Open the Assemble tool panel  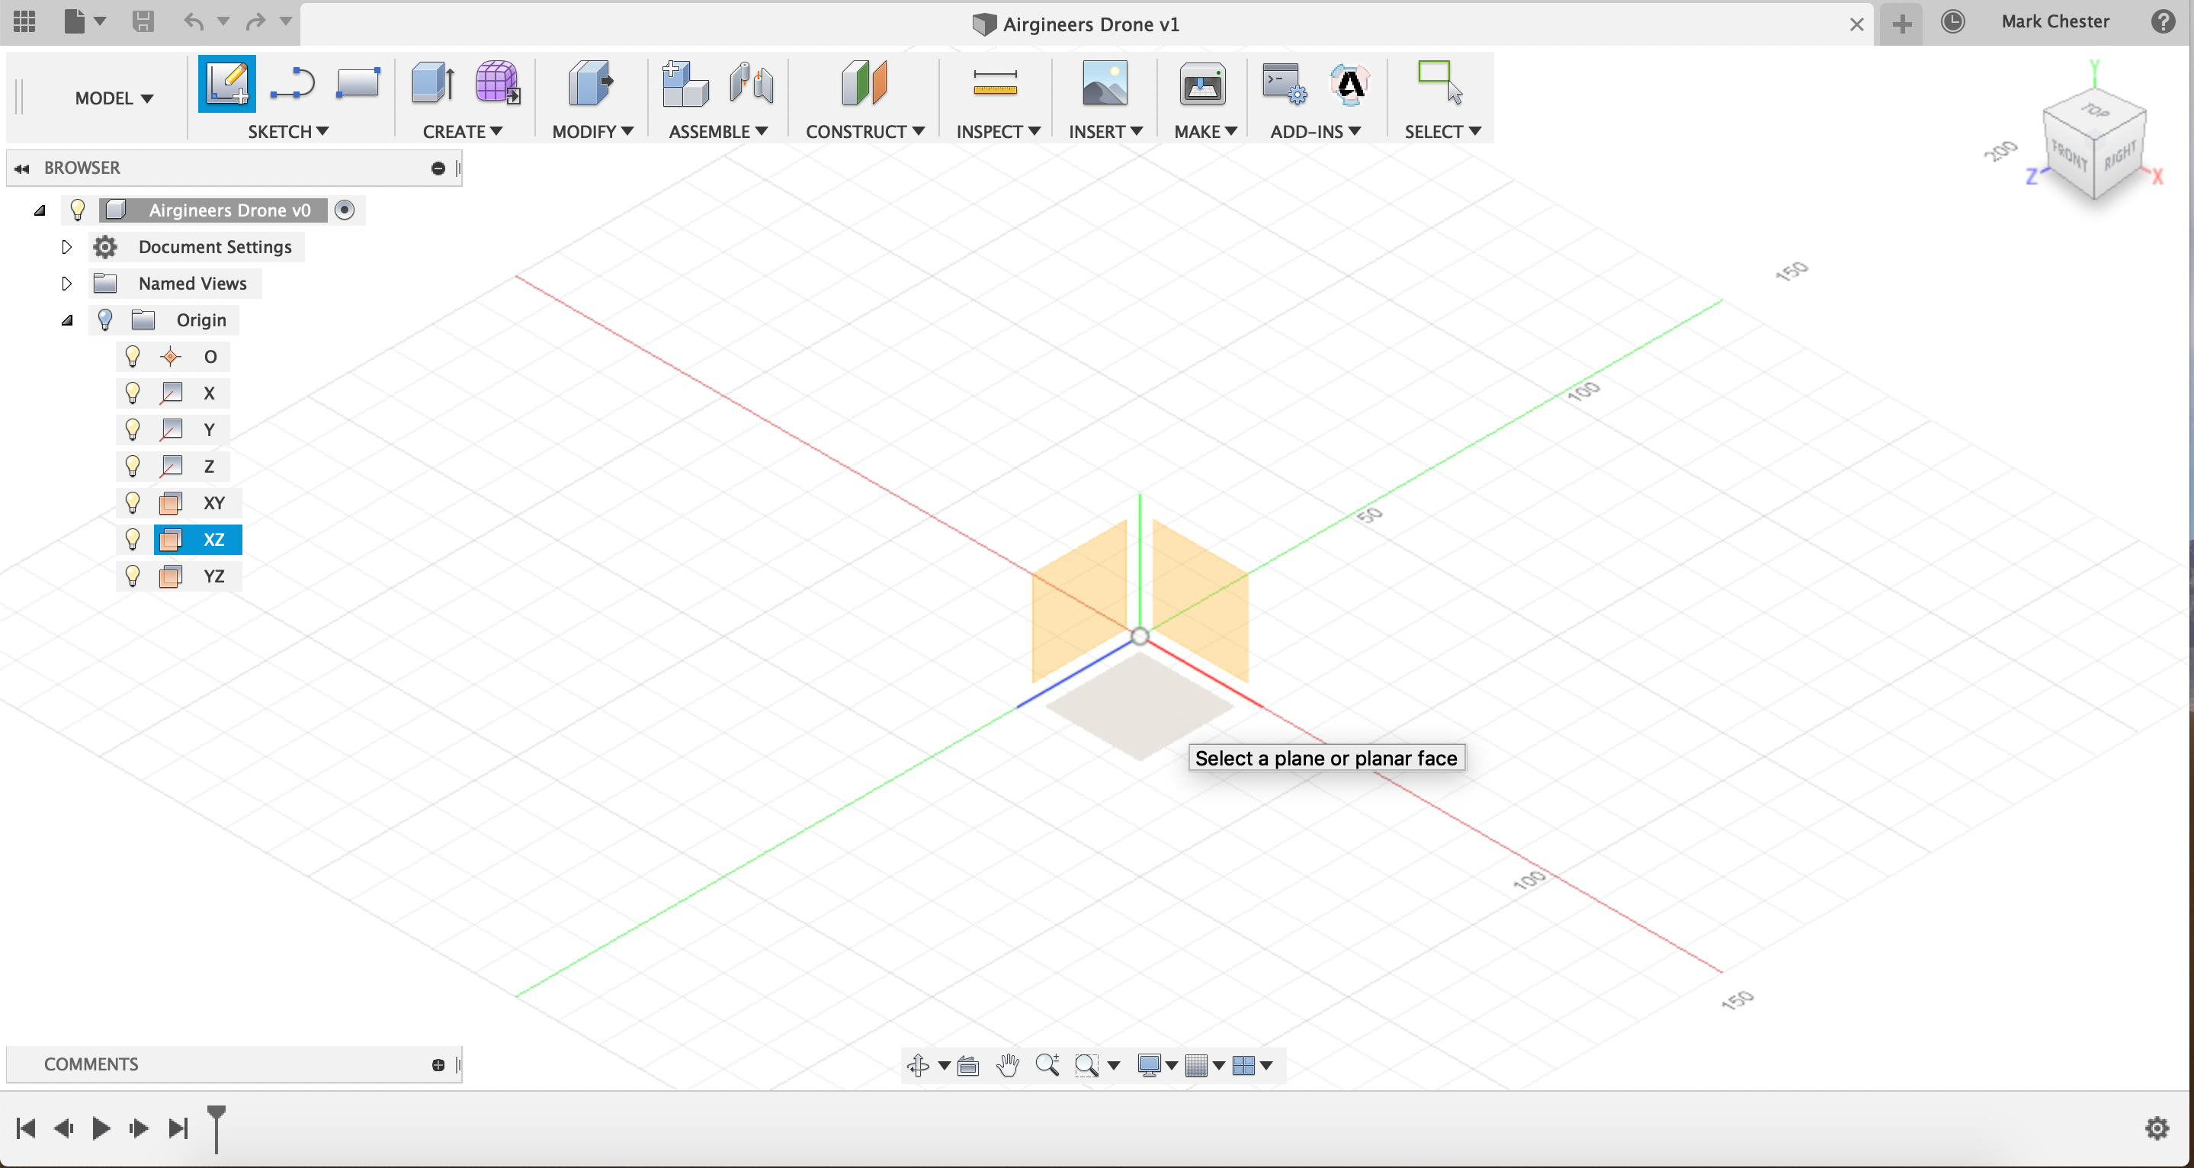click(717, 130)
